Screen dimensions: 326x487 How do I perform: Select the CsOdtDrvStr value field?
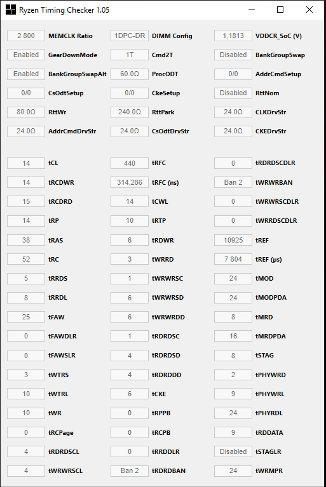tap(130, 131)
